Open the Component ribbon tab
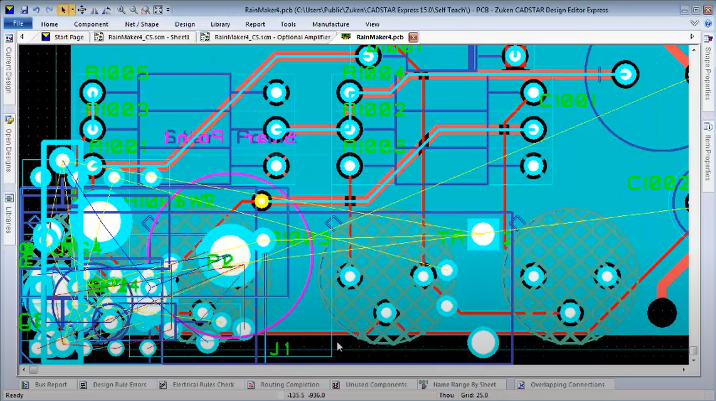The height and width of the screenshot is (401, 716). click(91, 24)
